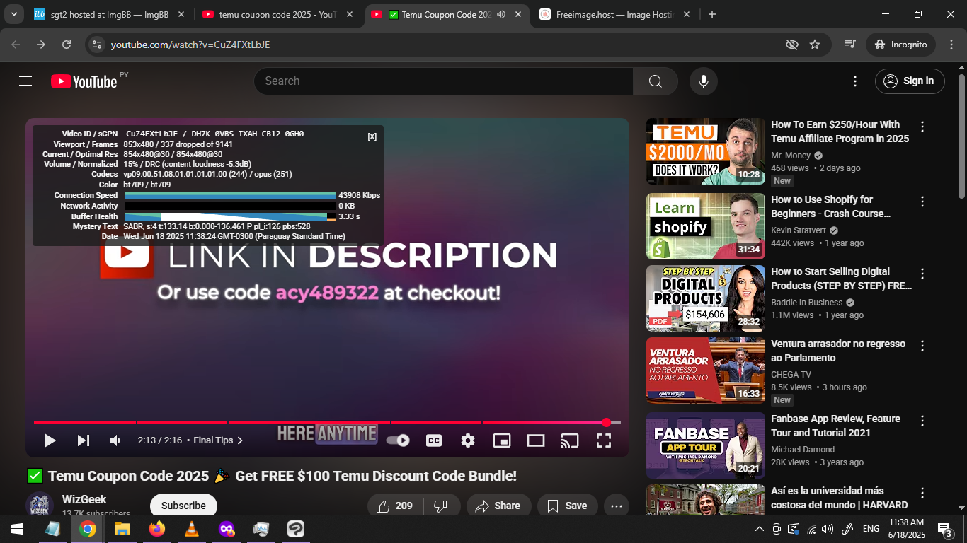Dislike the video

click(x=440, y=506)
